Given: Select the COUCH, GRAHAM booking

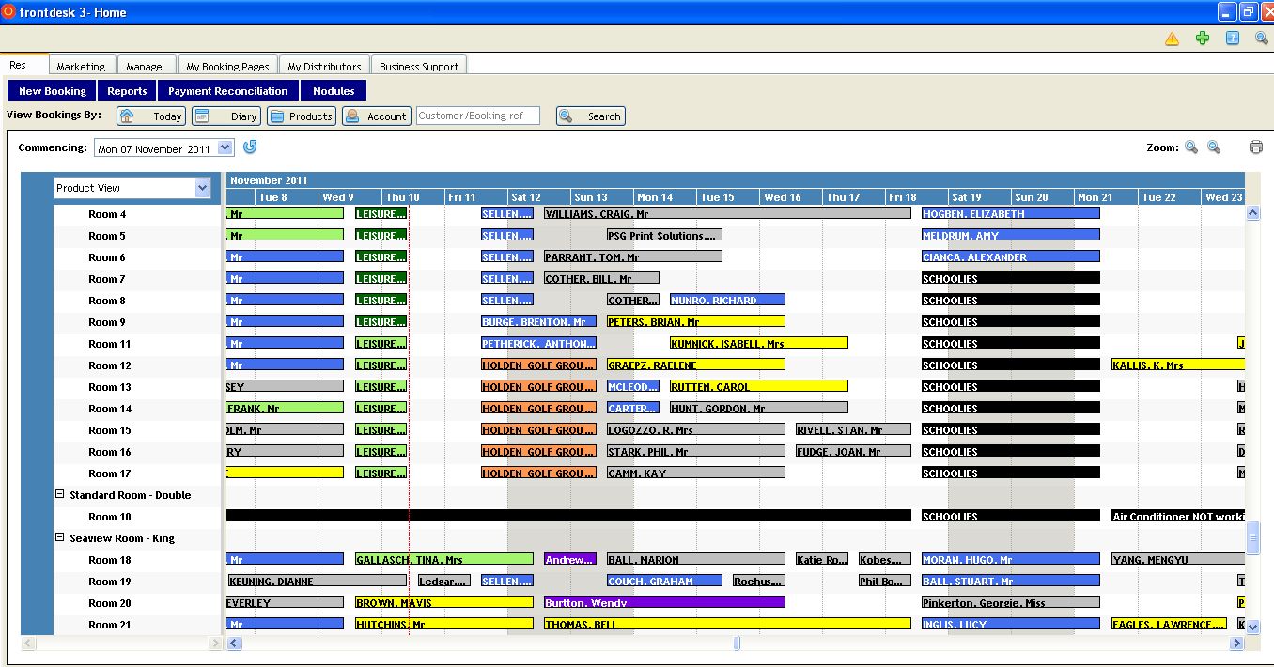Looking at the screenshot, I should pos(664,581).
